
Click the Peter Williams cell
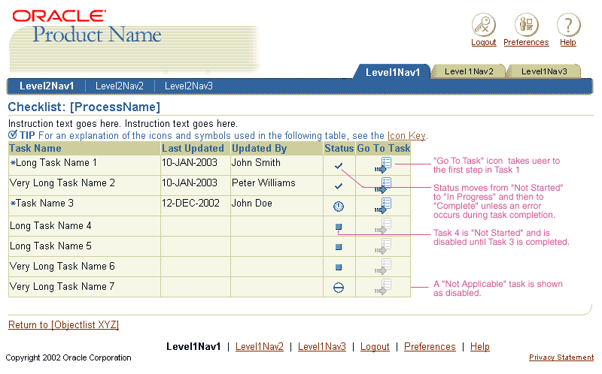pos(277,185)
